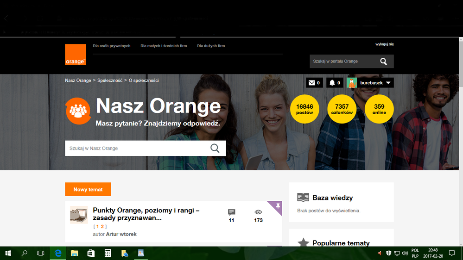463x260 pixels.
Task: Open the Punkty Orange, poziomy i rangi topic
Action: click(146, 214)
